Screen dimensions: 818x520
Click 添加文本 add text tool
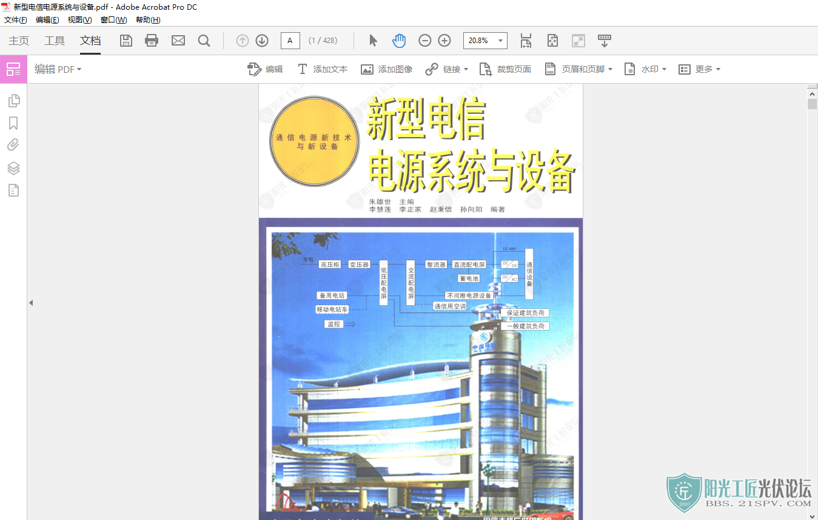[x=322, y=69]
